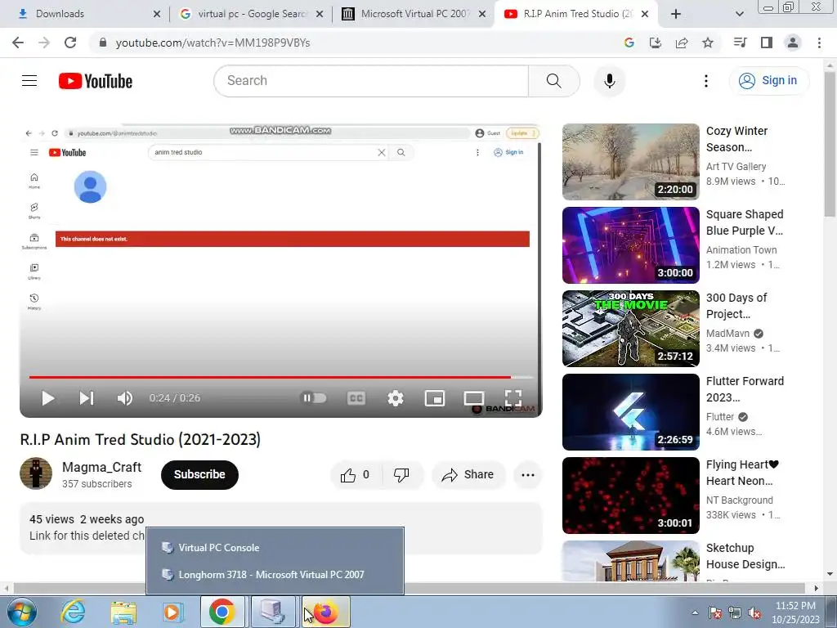This screenshot has width=837, height=628.
Task: Open the YouTube hamburger guide menu
Action: (x=29, y=81)
